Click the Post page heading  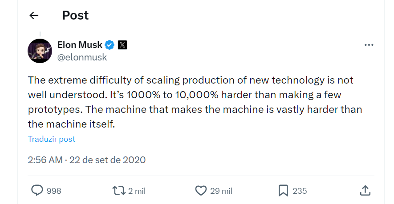(x=75, y=16)
